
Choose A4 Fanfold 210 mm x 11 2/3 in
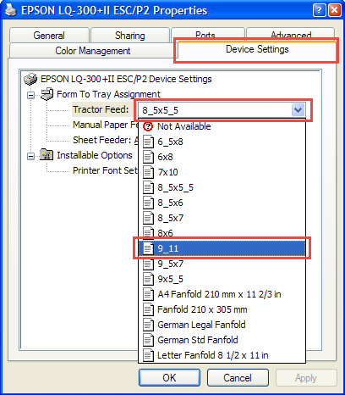coord(222,294)
